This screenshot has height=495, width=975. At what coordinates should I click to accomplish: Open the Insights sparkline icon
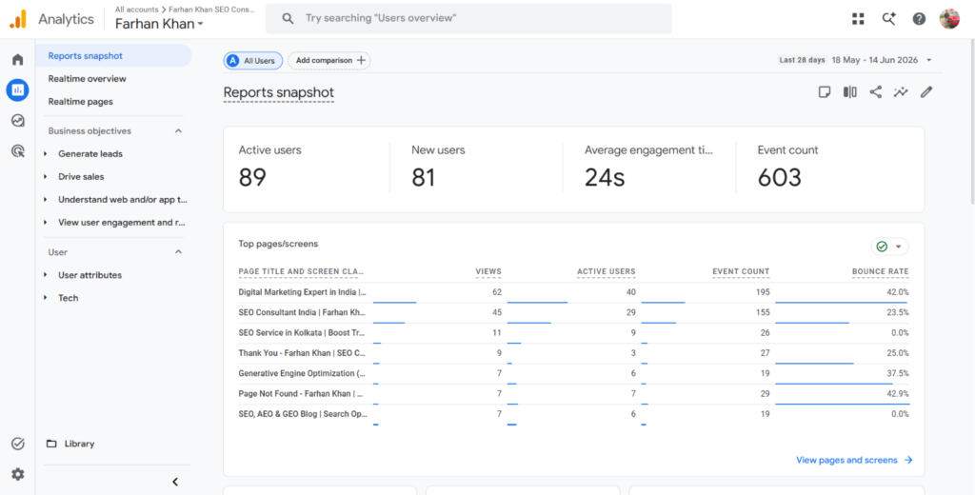901,92
